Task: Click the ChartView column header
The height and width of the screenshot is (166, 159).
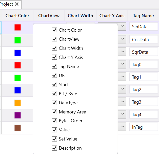Action: click(49, 16)
